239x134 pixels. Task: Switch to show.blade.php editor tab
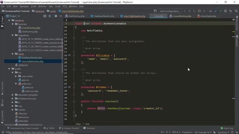(208, 16)
